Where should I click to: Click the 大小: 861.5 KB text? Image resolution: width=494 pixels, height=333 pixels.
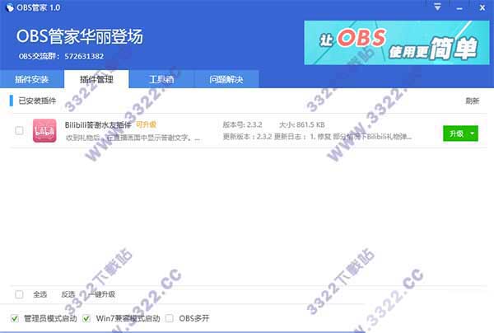(302, 124)
